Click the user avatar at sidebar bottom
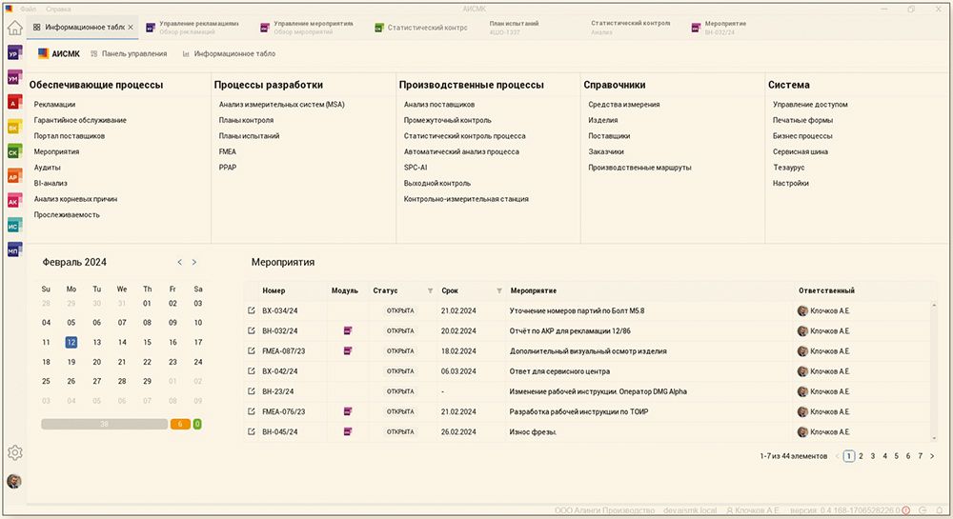Screen dimensions: 953x519 14,482
